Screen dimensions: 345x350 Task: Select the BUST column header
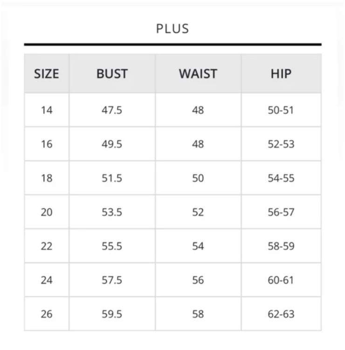[x=112, y=74]
